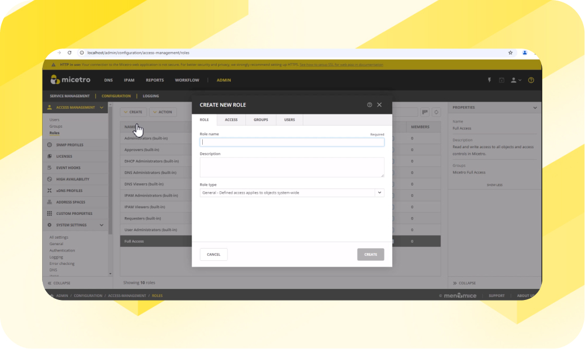The height and width of the screenshot is (349, 585).
Task: Bookmark page with browser star icon
Action: point(510,53)
